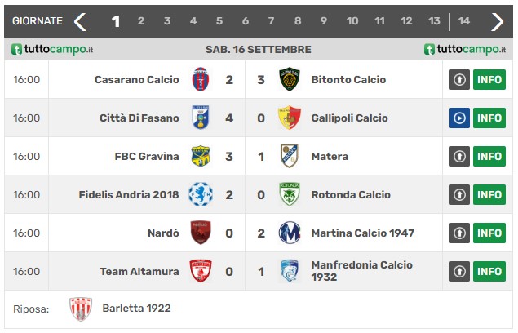
Task: Go to previous giornate with left arrow
Action: 80,22
